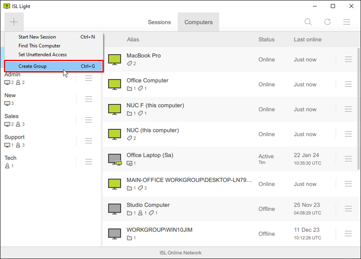Click the MacBook Pro green monitor icon
The height and width of the screenshot is (259, 361).
tap(115, 59)
